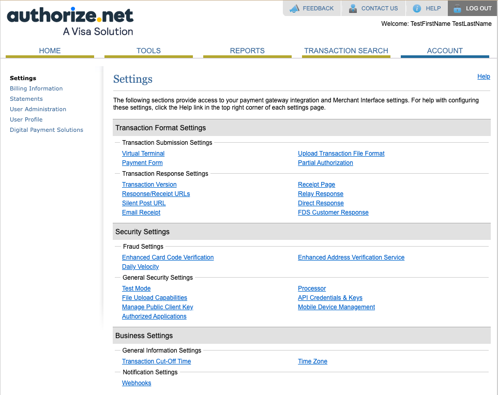Open Mobile Device Management link
This screenshot has width=498, height=395.
coord(336,307)
